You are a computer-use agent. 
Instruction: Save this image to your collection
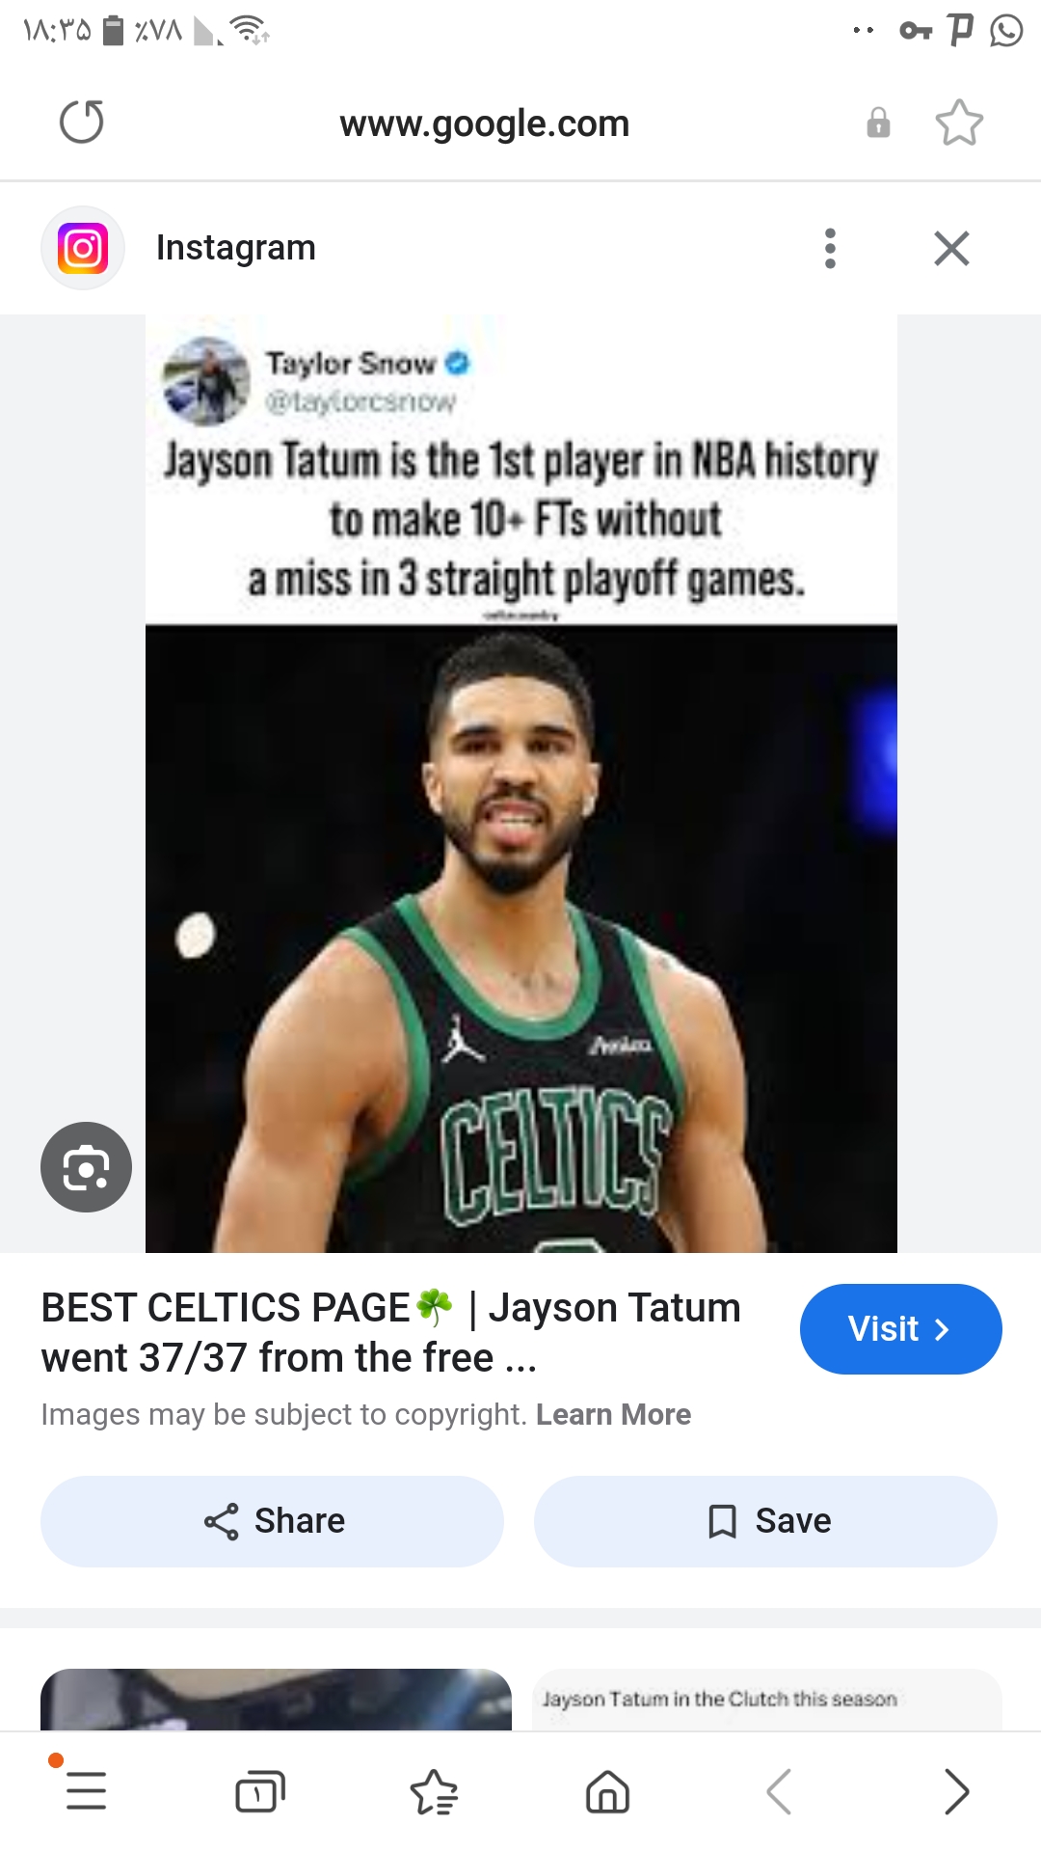[x=765, y=1521]
